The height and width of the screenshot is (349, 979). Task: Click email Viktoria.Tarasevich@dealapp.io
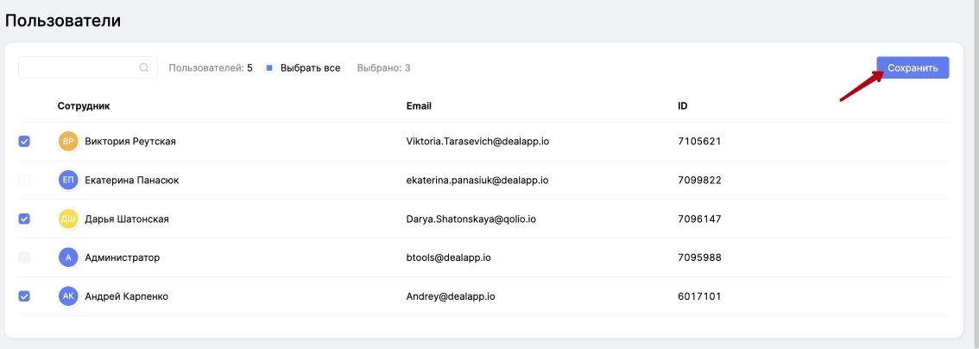pyautogui.click(x=477, y=141)
